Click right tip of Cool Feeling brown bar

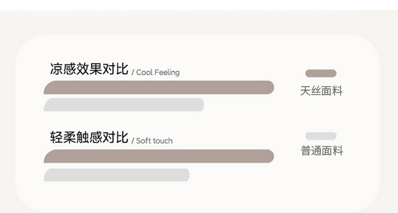tap(271, 88)
